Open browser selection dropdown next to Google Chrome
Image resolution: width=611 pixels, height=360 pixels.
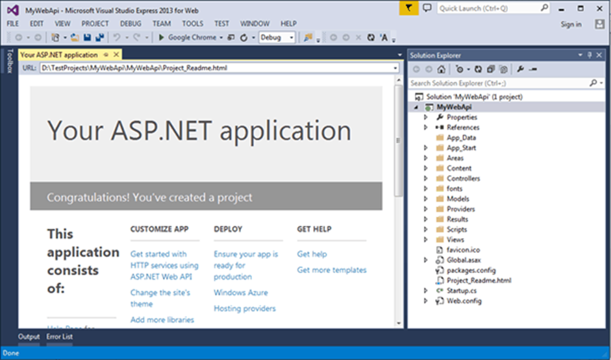tap(221, 38)
